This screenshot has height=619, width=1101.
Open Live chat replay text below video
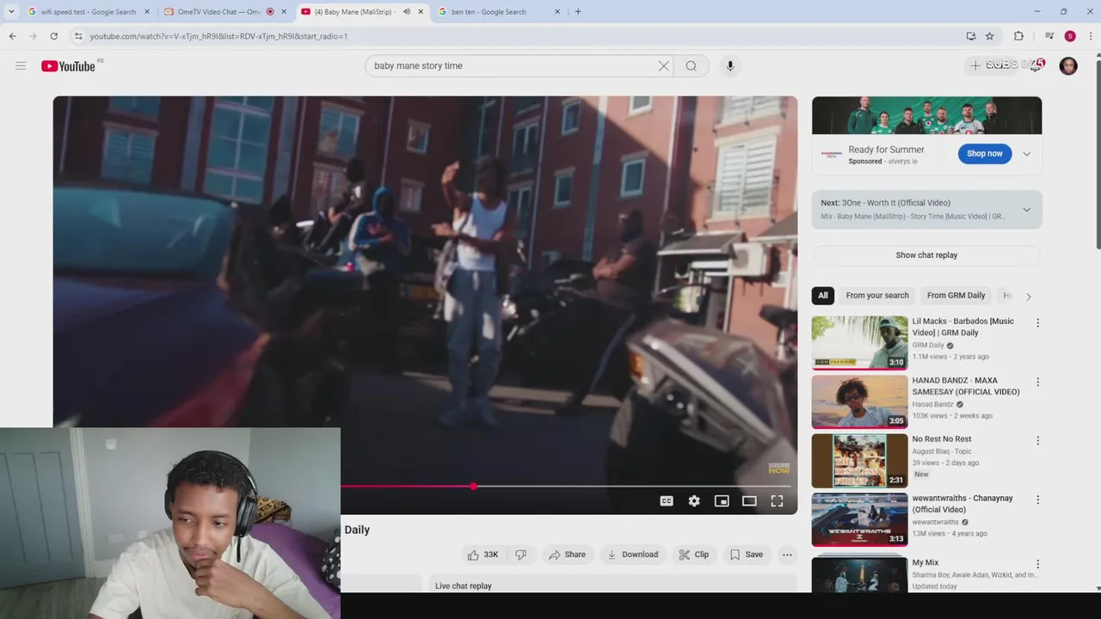tap(463, 586)
